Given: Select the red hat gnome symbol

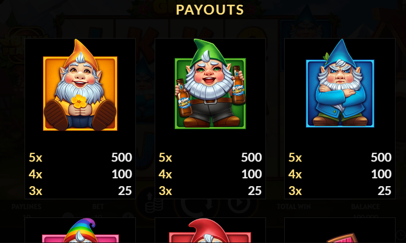Looking at the screenshot, I should (210, 230).
